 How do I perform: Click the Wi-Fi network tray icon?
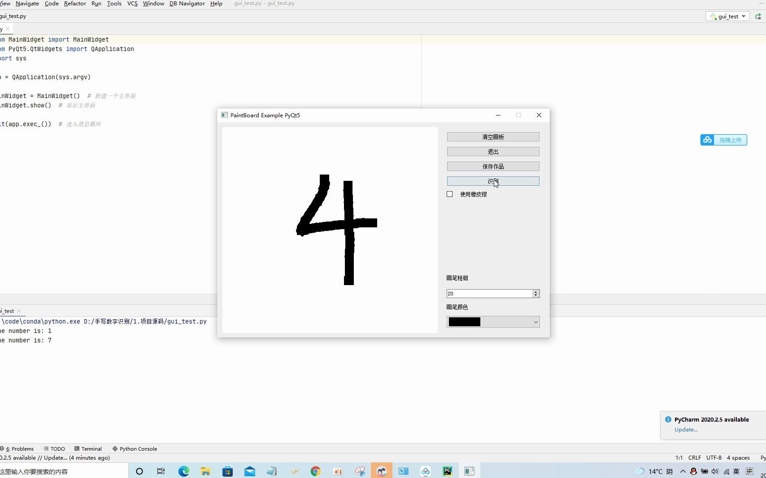(726, 471)
